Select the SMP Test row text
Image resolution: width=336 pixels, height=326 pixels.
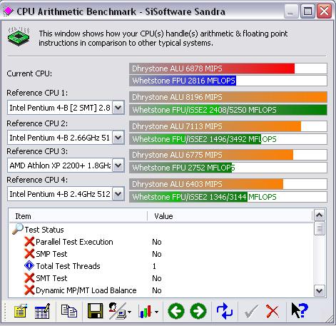[x=51, y=254]
